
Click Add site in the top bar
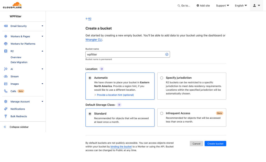tap(203, 5)
